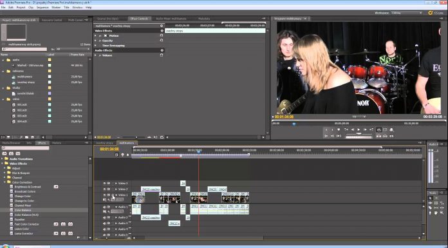This screenshot has height=248, width=448.
Task: Collapse the Audio 1 track
Action: (x=116, y=207)
